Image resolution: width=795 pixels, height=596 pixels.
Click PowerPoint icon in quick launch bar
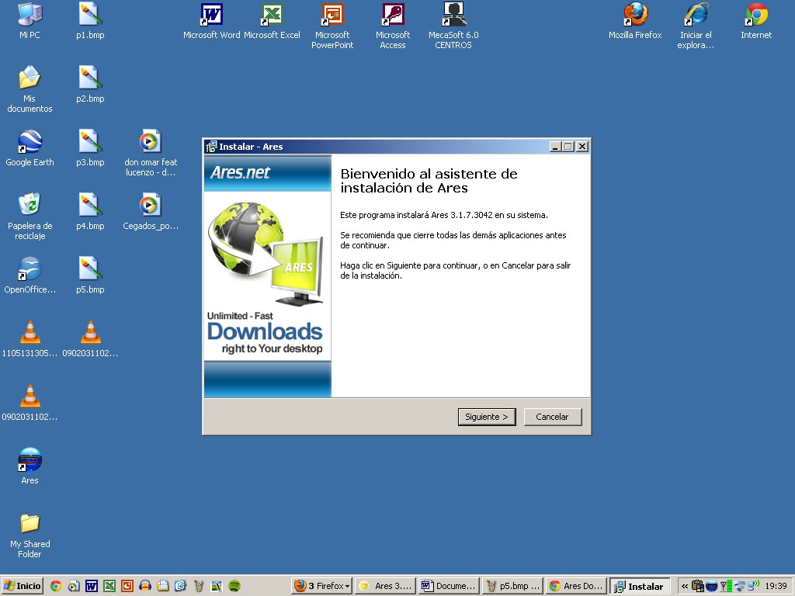click(x=127, y=586)
